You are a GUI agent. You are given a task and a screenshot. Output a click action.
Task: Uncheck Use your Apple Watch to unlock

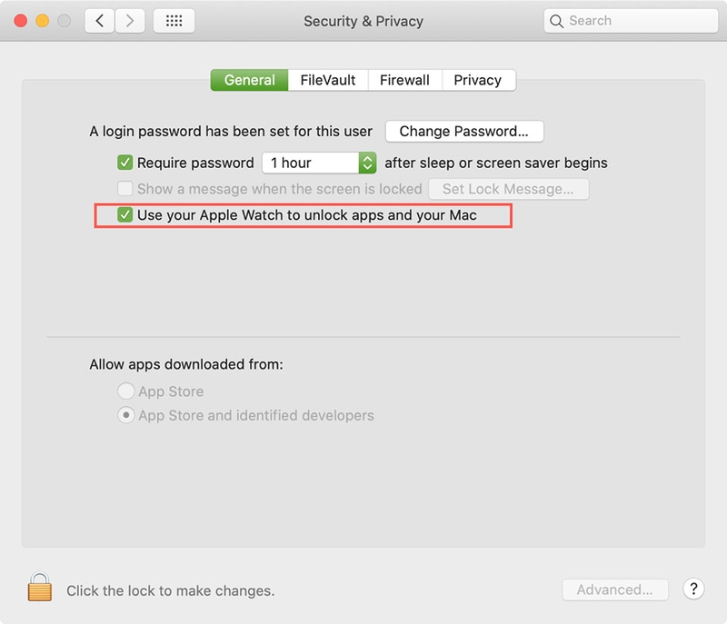pyautogui.click(x=124, y=215)
